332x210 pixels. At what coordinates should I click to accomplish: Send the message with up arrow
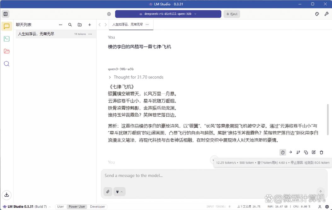click(321, 191)
